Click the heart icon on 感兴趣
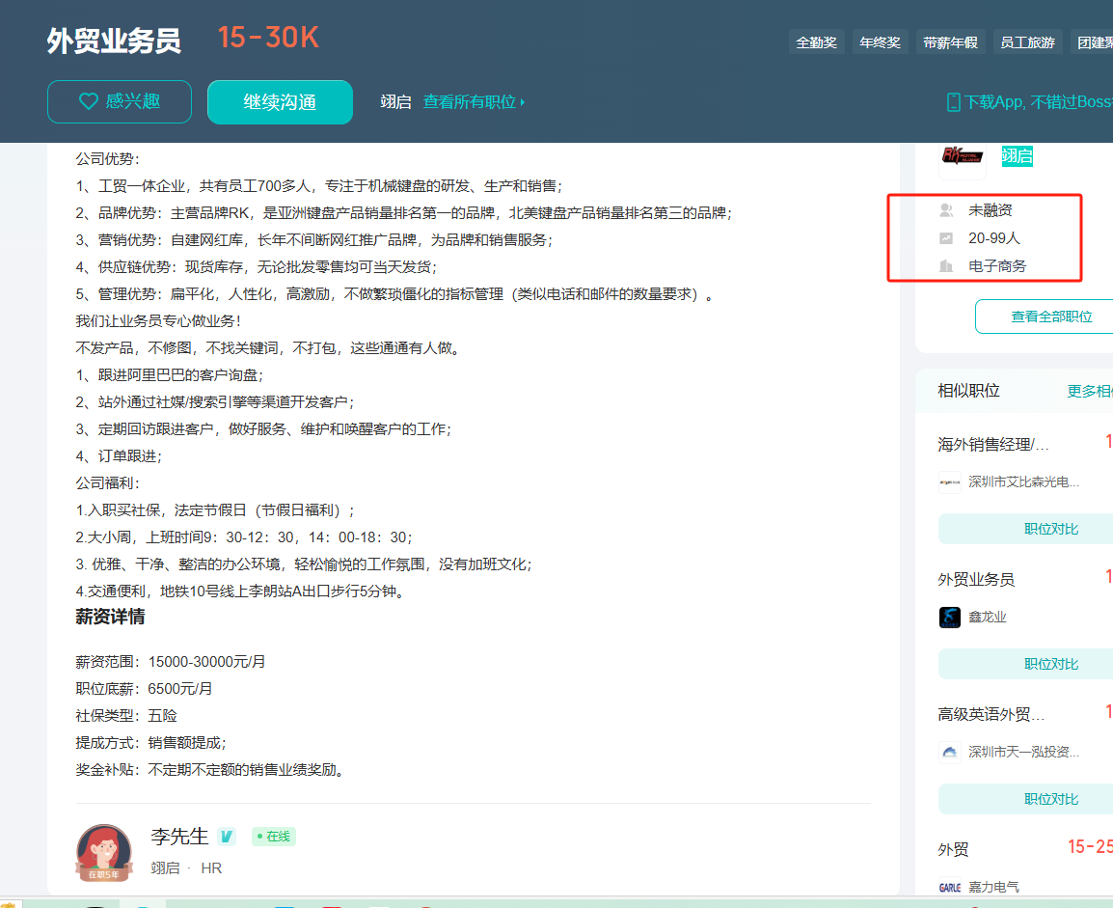The width and height of the screenshot is (1113, 908). pos(88,101)
